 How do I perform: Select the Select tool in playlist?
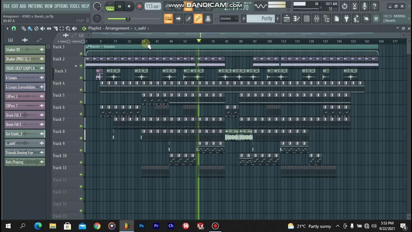coord(62,29)
